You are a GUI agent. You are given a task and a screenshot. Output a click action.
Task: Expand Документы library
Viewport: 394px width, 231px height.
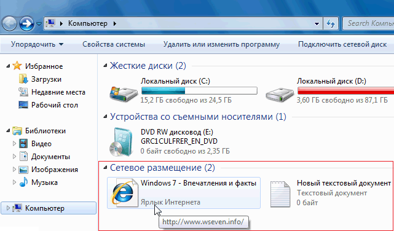pyautogui.click(x=14, y=157)
